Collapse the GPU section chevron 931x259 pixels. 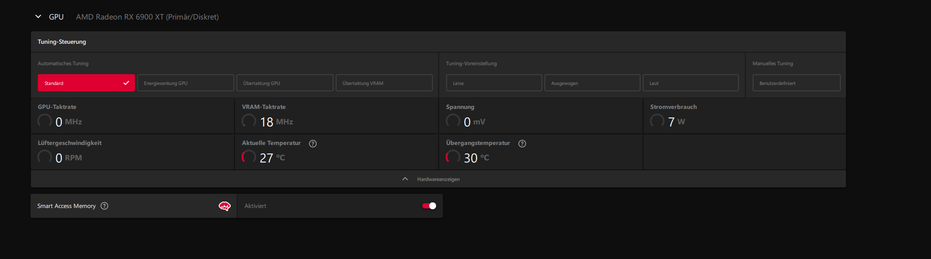click(38, 17)
